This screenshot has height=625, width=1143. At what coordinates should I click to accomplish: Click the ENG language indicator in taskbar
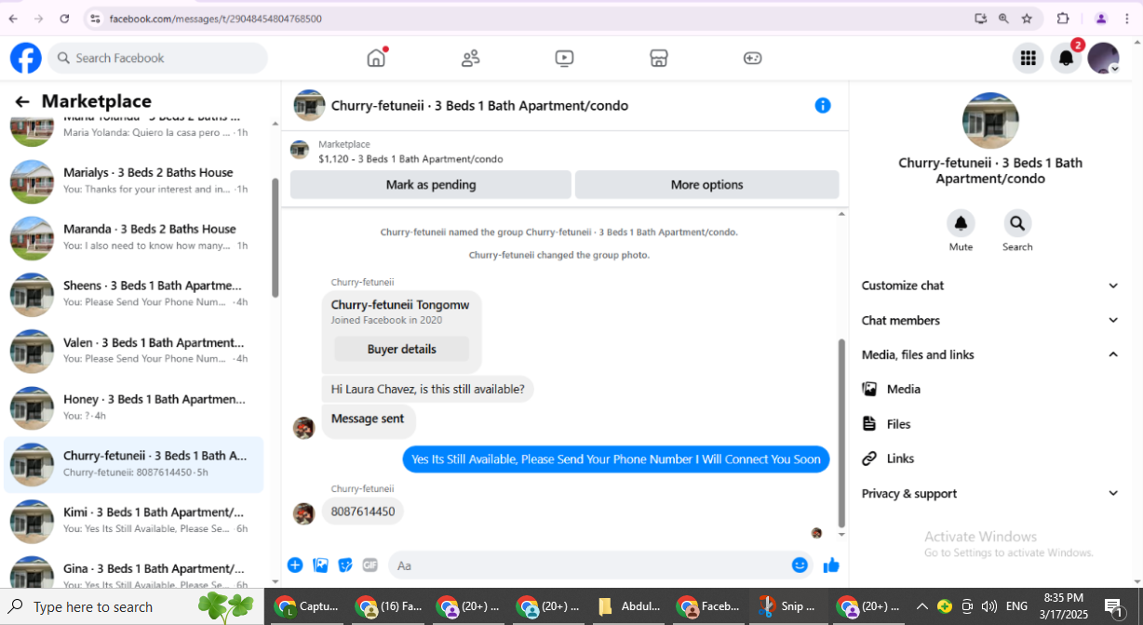click(x=1017, y=606)
